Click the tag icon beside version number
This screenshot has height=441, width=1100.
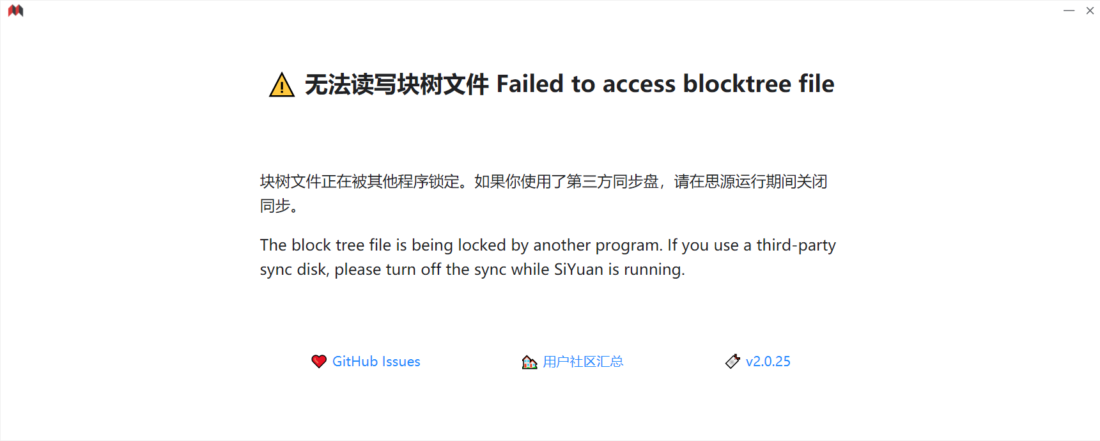pos(732,362)
